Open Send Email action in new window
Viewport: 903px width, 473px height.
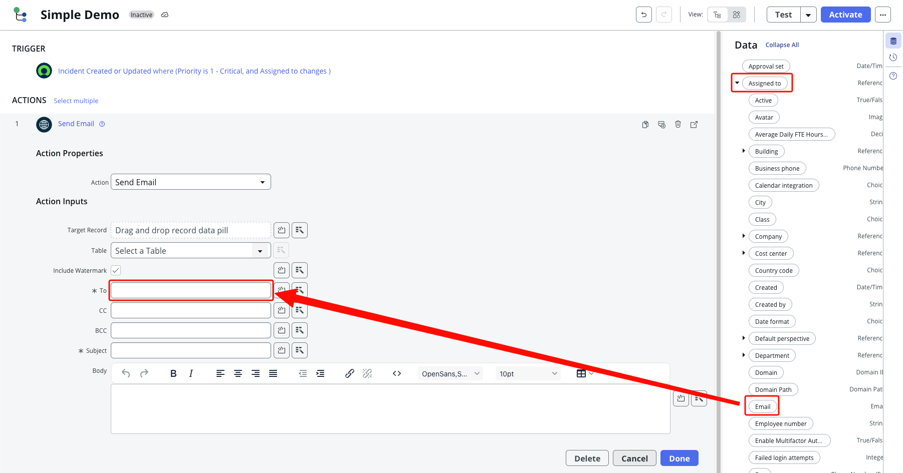tap(694, 124)
